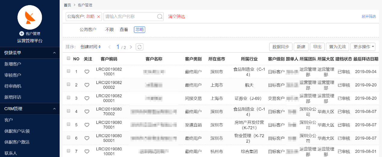Viewport: 382px width, 157px height.
Task: Open 休眠客户认领 in the sidebar
Action: 17,131
